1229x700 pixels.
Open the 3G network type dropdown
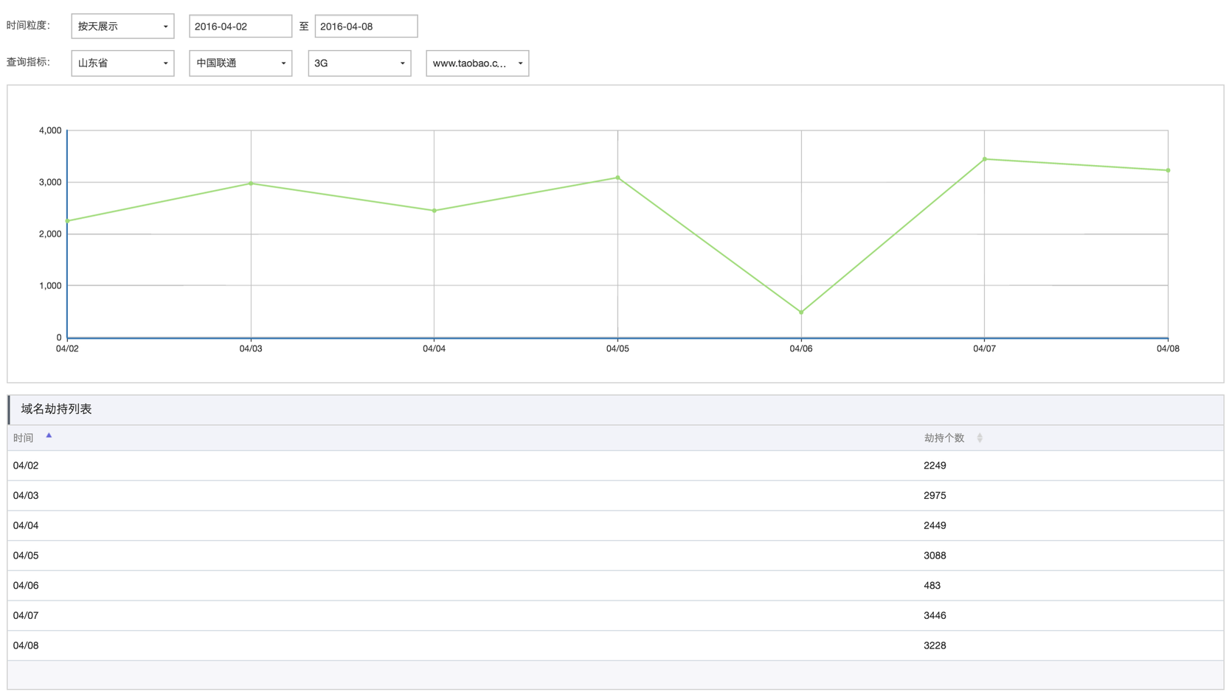pyautogui.click(x=359, y=63)
